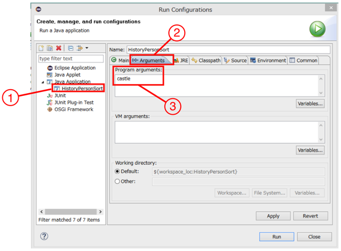Click the type filter text field

tap(71, 58)
